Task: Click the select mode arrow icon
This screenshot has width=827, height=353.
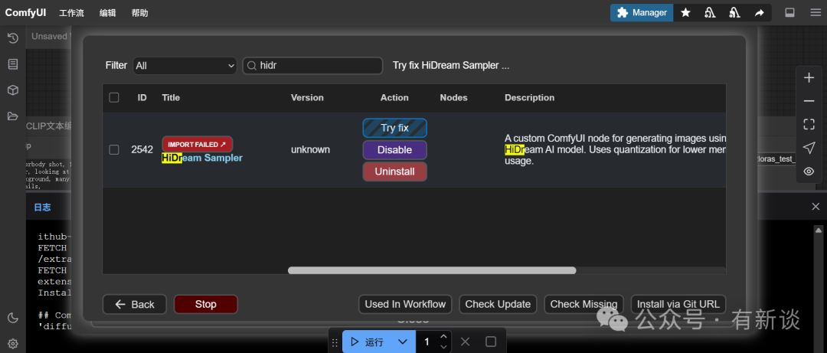Action: click(809, 149)
